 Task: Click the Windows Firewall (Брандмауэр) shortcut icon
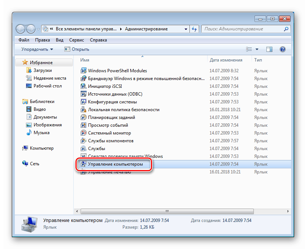click(83, 79)
